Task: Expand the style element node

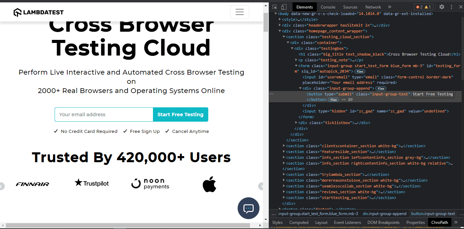Action: pyautogui.click(x=280, y=20)
